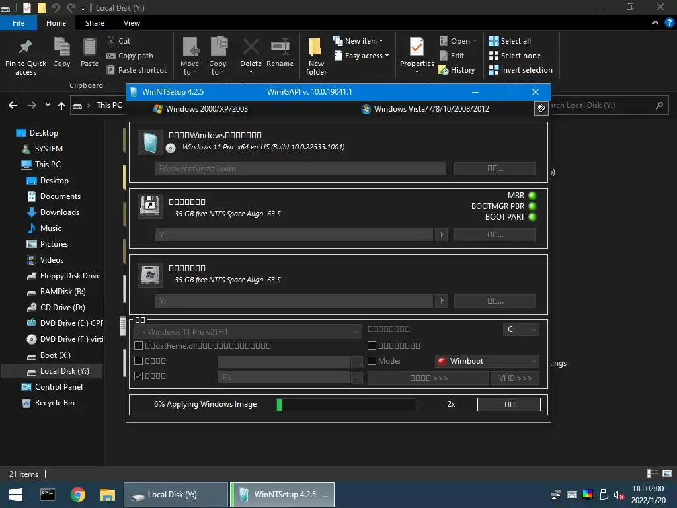Select the Windows Vista/7/8/10/2008/2012 tab
Screen dimensions: 677x508
click(x=425, y=109)
